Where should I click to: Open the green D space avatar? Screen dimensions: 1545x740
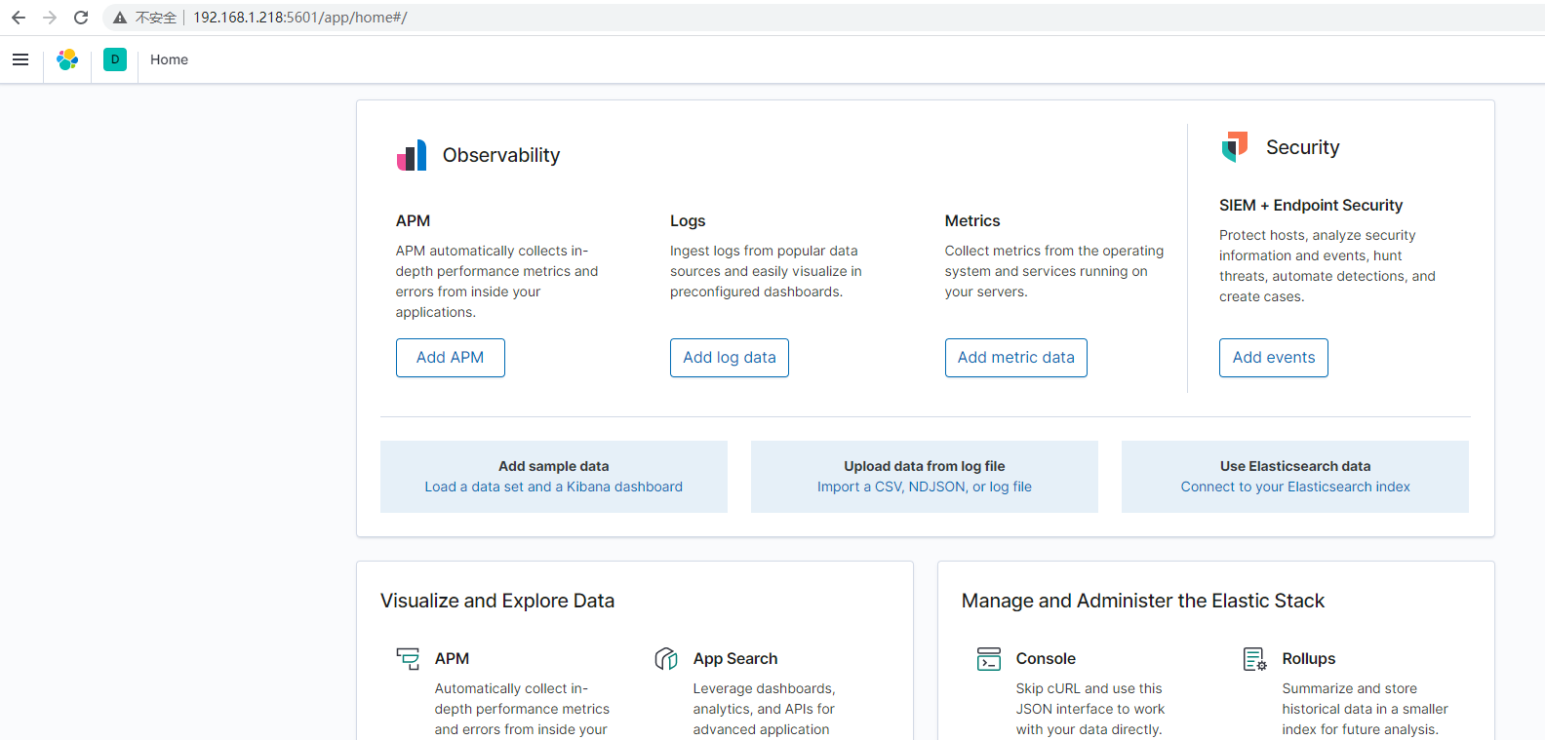[x=115, y=59]
